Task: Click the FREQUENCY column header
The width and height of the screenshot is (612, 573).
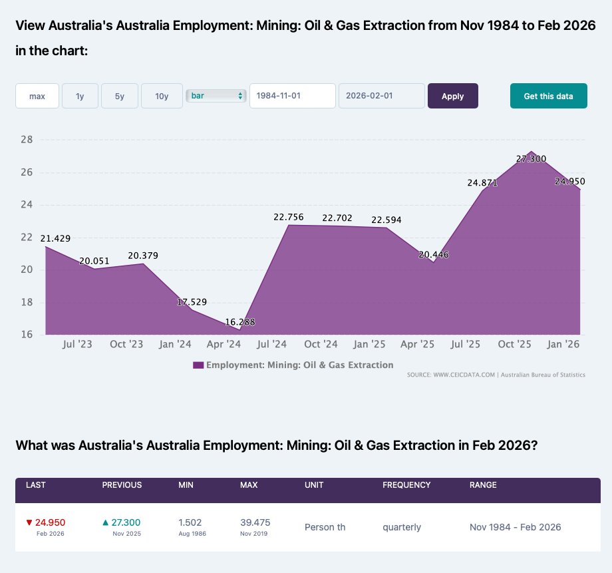Action: [406, 484]
